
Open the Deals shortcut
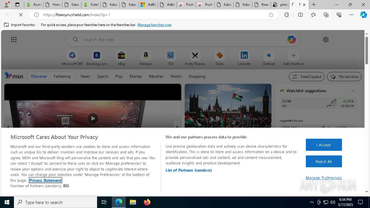coord(220,58)
